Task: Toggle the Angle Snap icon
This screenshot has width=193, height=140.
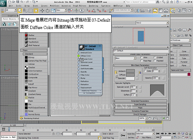Action: point(94,11)
